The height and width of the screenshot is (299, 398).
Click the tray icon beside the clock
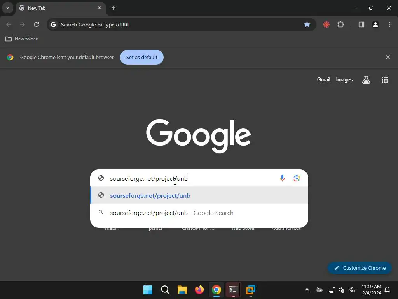pyautogui.click(x=352, y=290)
